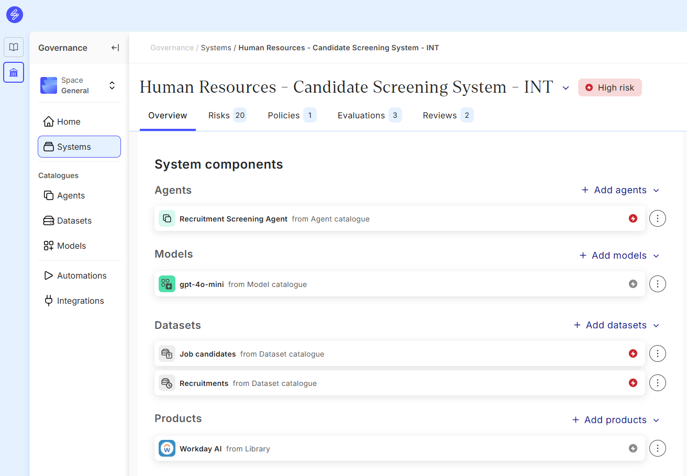687x476 pixels.
Task: Open the book icon in left rail
Action: coord(14,47)
